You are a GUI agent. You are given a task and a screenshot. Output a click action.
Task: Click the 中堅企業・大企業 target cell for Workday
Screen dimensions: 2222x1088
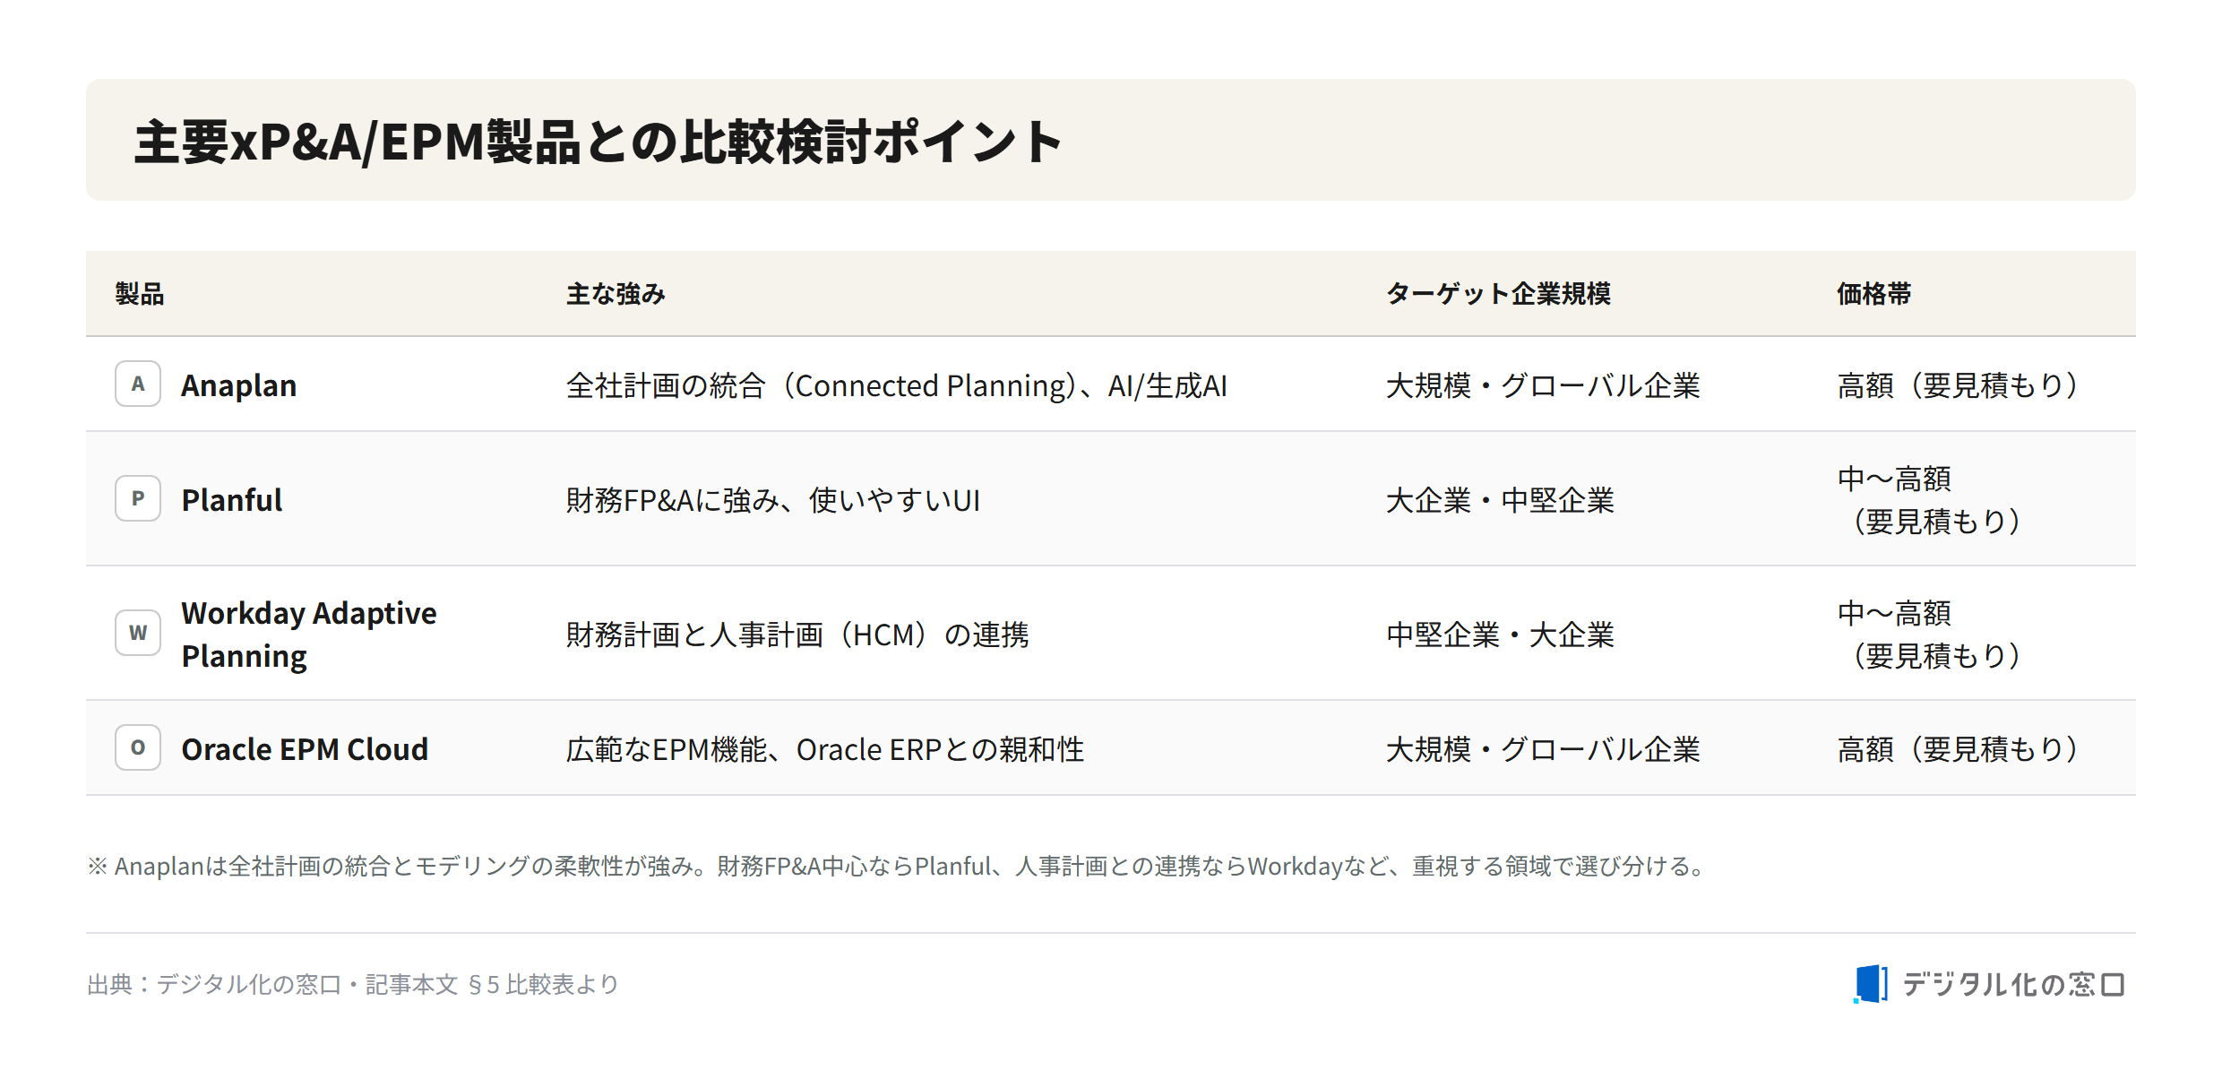1500,634
